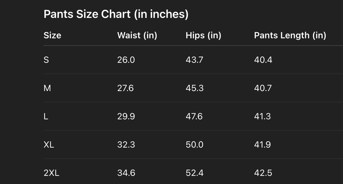
Task: Click waist value 32.3 for XL
Action: point(126,145)
